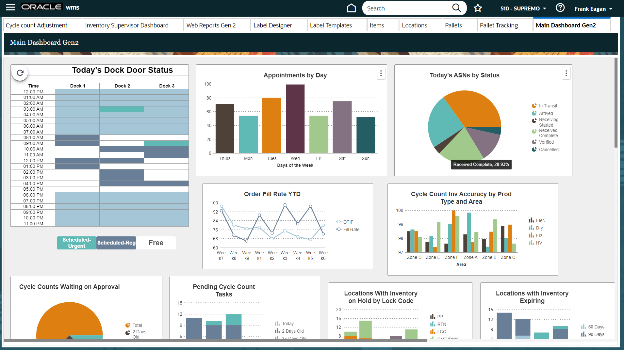This screenshot has width=624, height=350.
Task: Go to the home page icon
Action: pyautogui.click(x=351, y=8)
